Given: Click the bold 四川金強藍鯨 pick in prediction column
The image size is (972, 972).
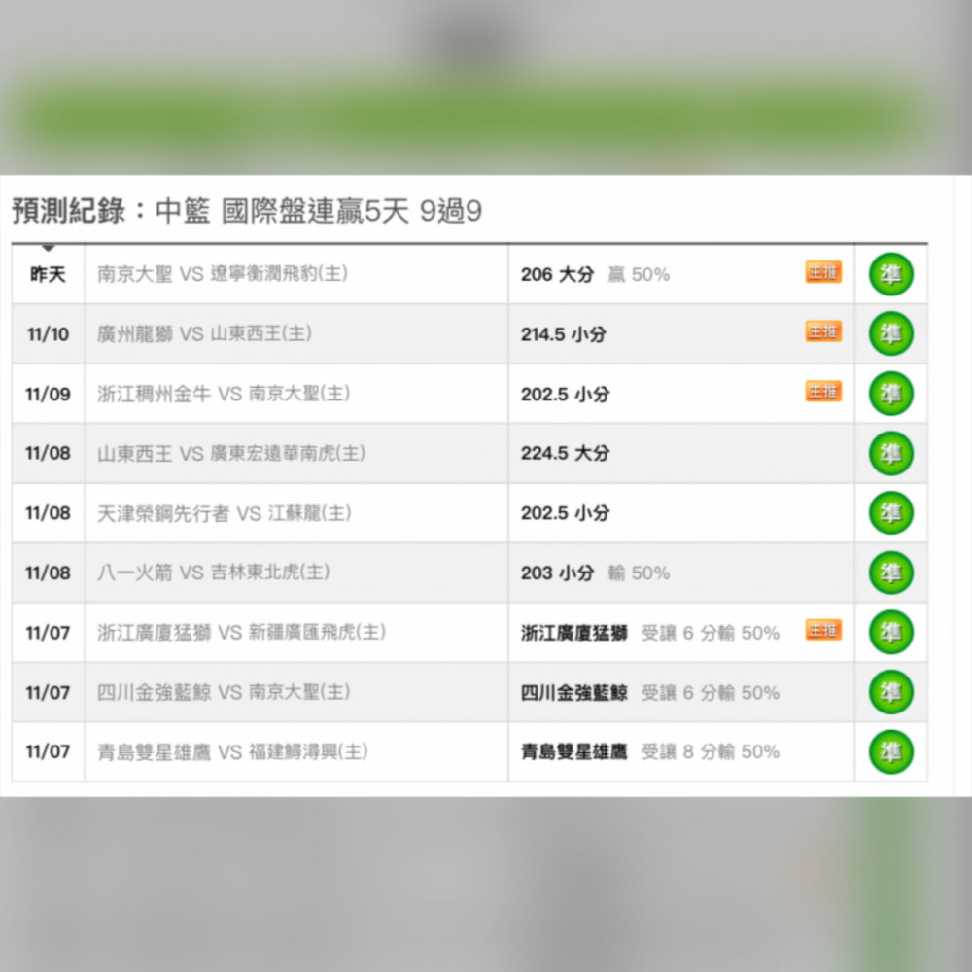Looking at the screenshot, I should 574,692.
